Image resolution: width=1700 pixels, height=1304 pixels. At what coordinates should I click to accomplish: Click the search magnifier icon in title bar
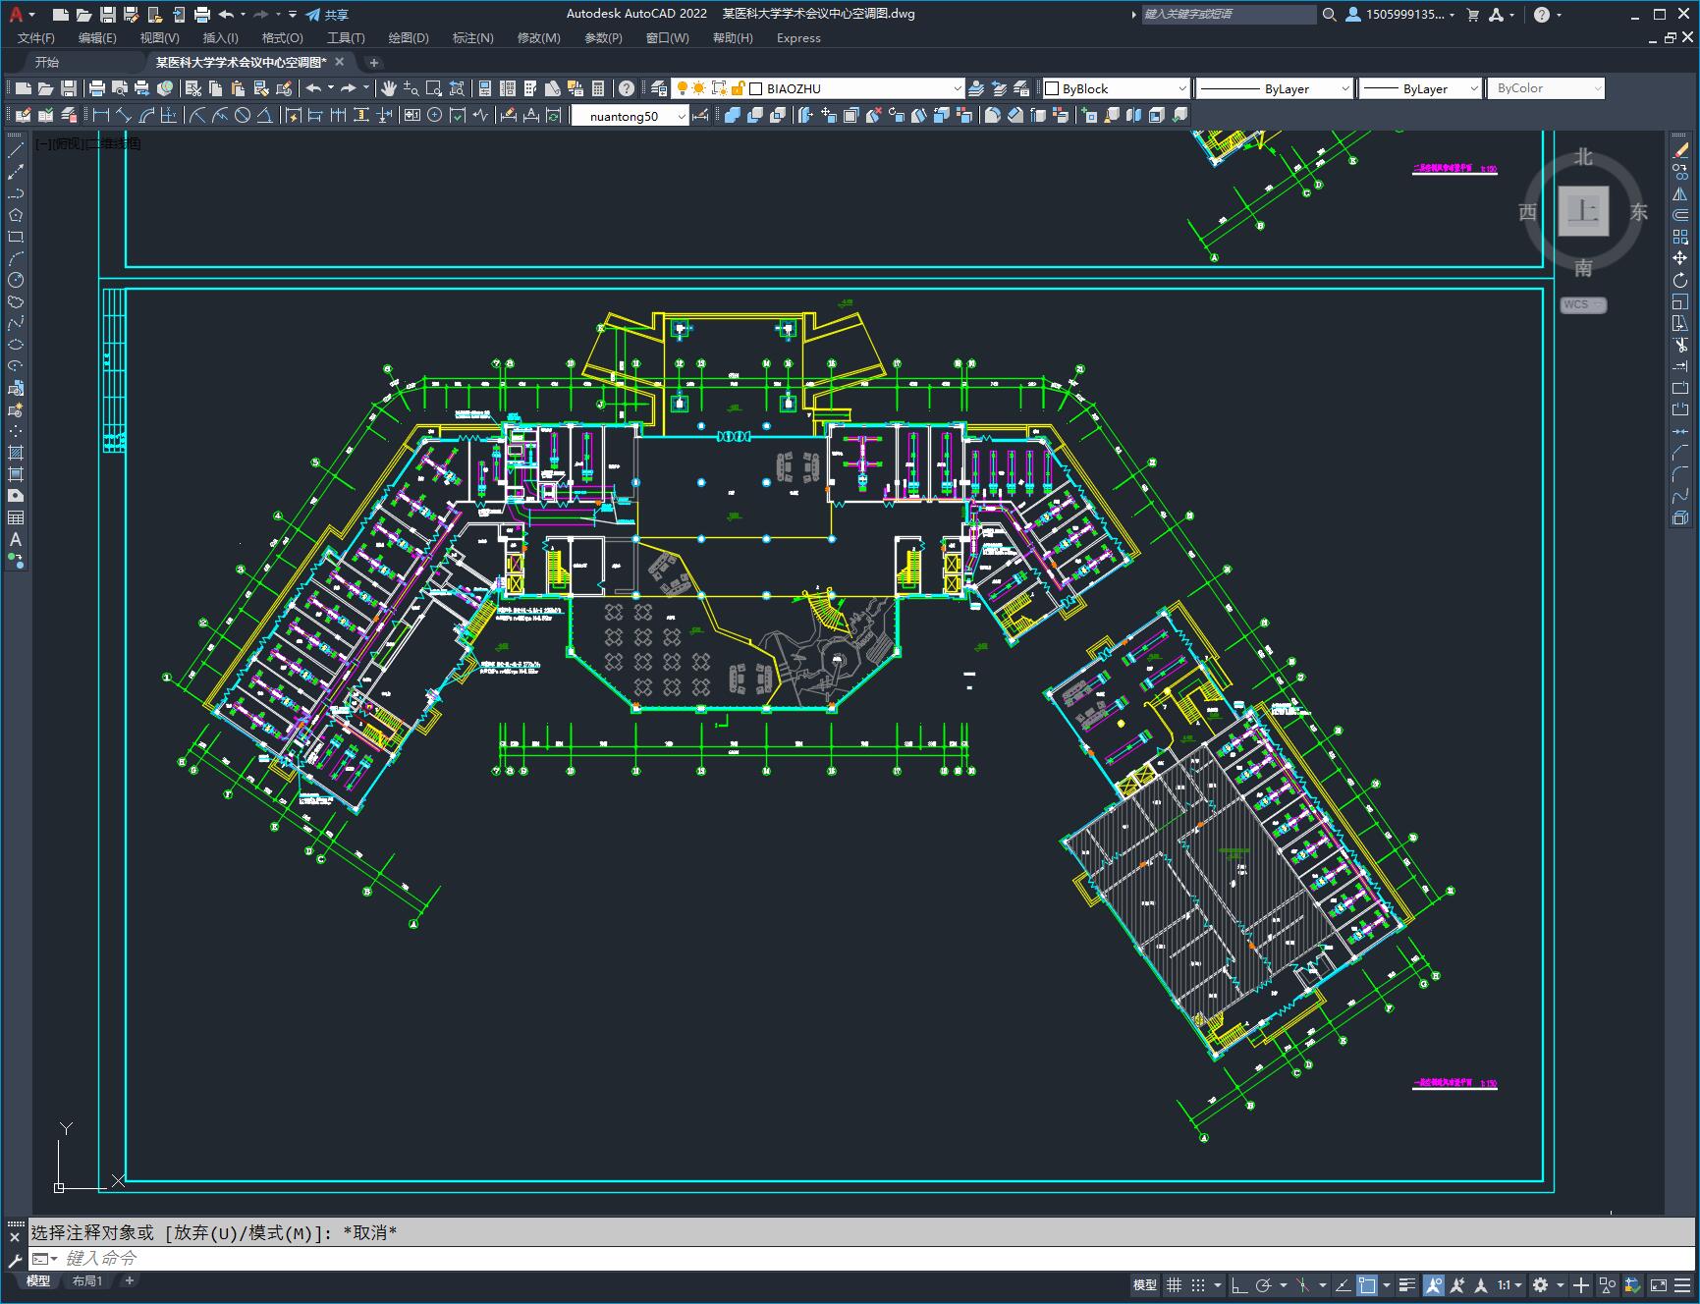tap(1329, 15)
